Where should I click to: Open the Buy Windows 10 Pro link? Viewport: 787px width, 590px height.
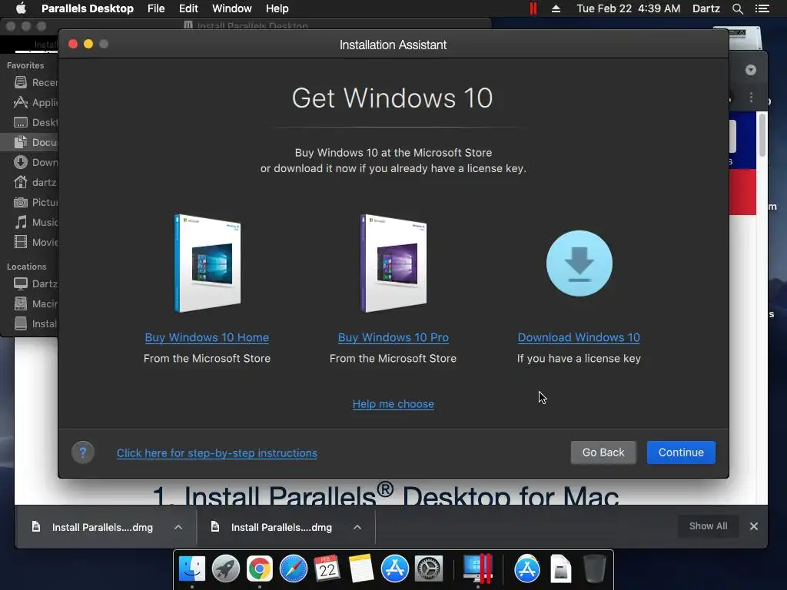click(x=393, y=337)
